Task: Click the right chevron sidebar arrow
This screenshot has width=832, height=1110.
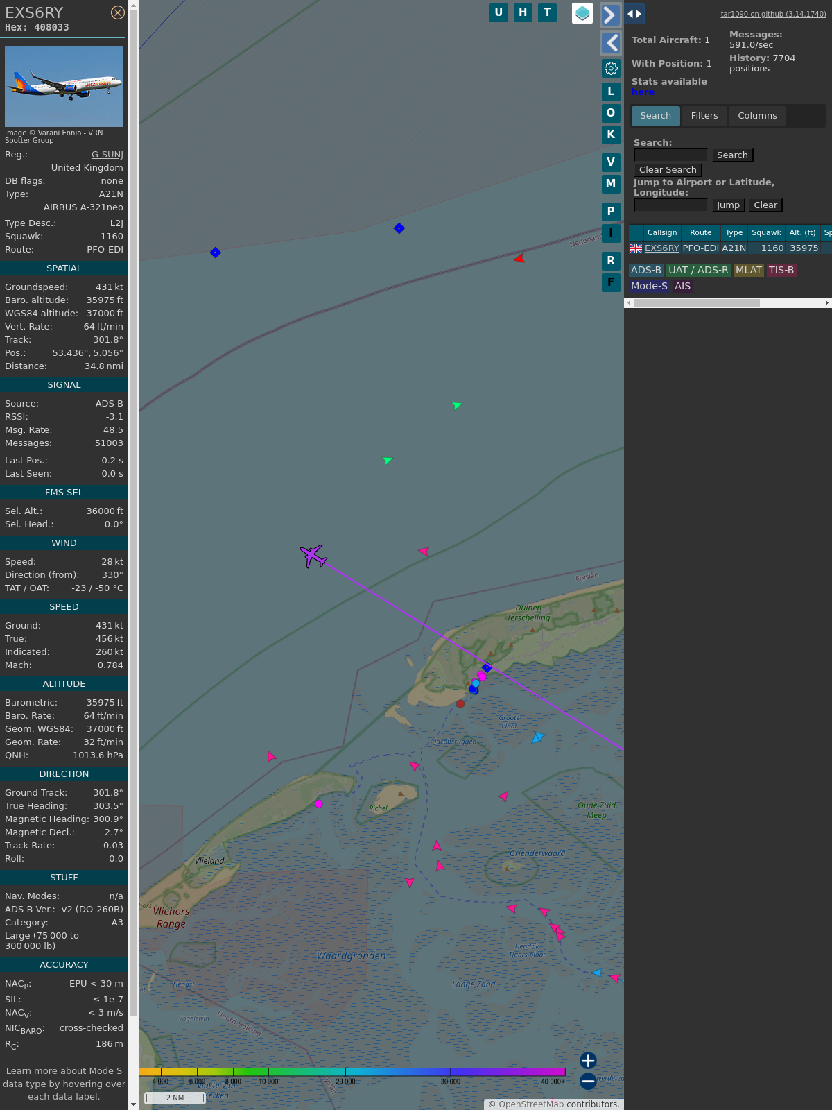Action: click(x=610, y=15)
